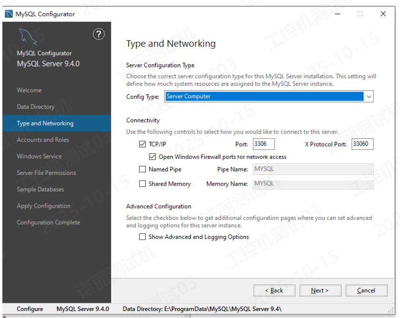Jump to Accounts and Roles step

coord(43,140)
